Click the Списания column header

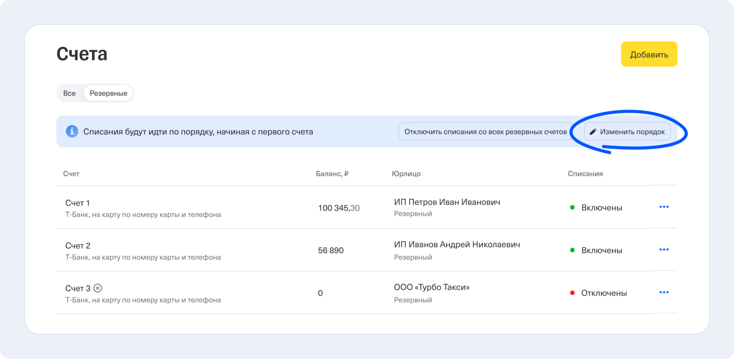(x=585, y=174)
